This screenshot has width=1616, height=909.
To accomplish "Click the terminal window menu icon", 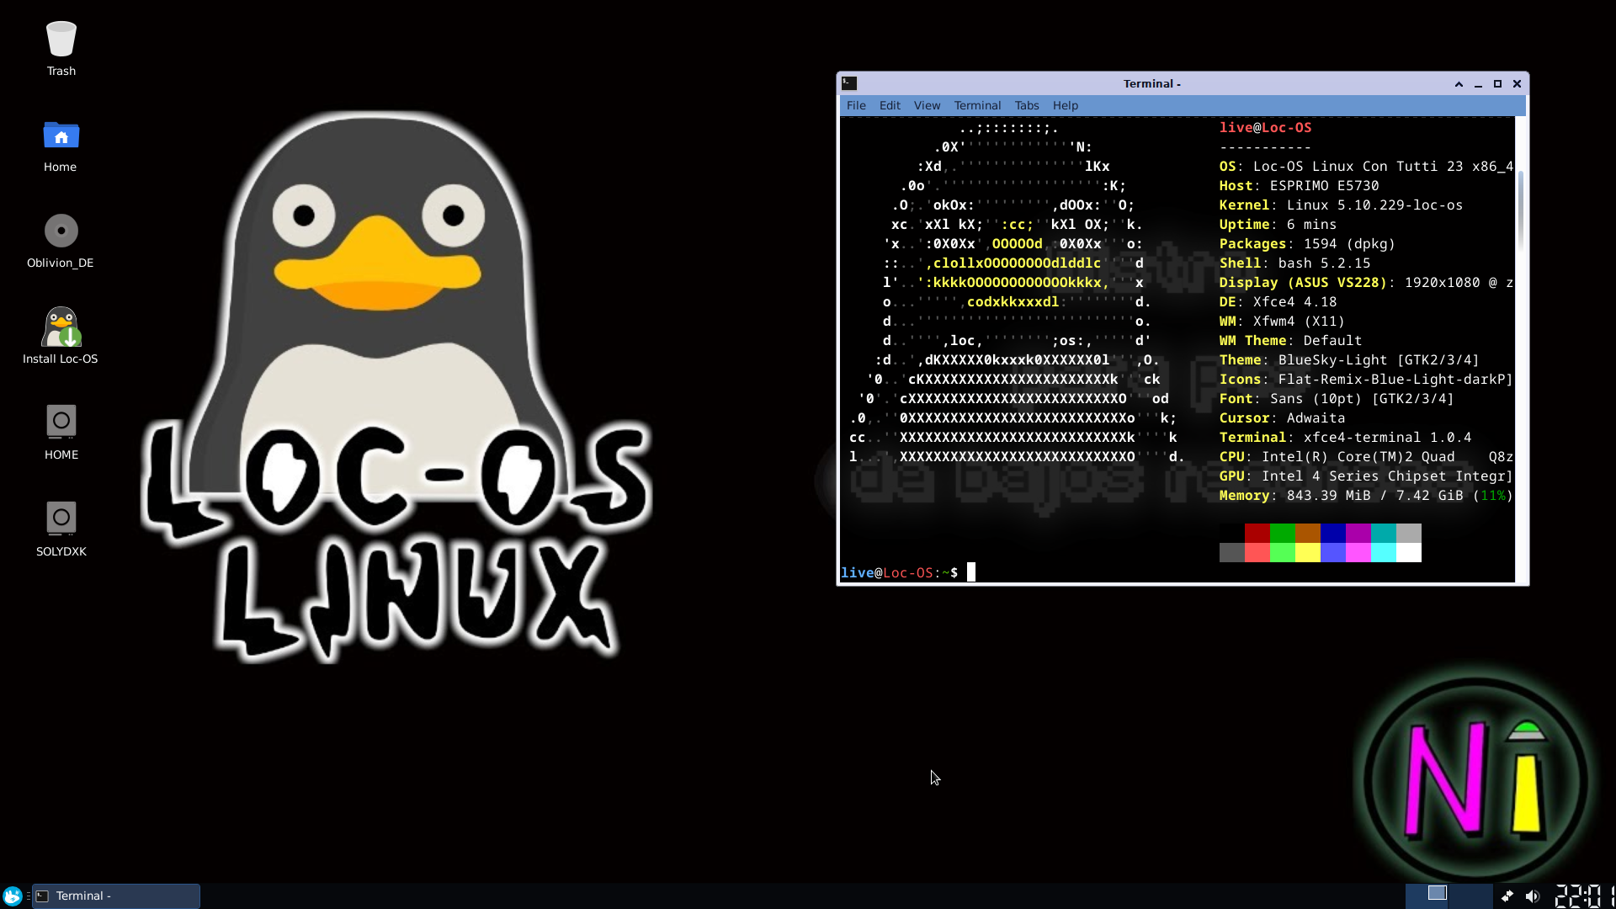I will 849,83.
